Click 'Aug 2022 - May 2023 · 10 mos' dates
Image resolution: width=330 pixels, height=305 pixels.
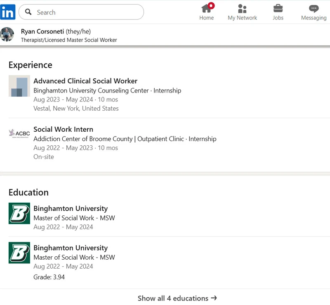(x=76, y=148)
